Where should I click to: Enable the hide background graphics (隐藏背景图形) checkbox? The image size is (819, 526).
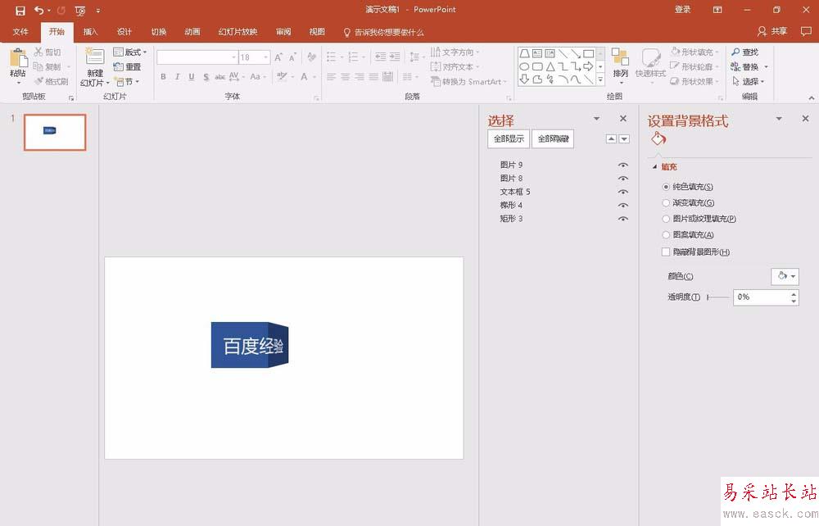(666, 252)
